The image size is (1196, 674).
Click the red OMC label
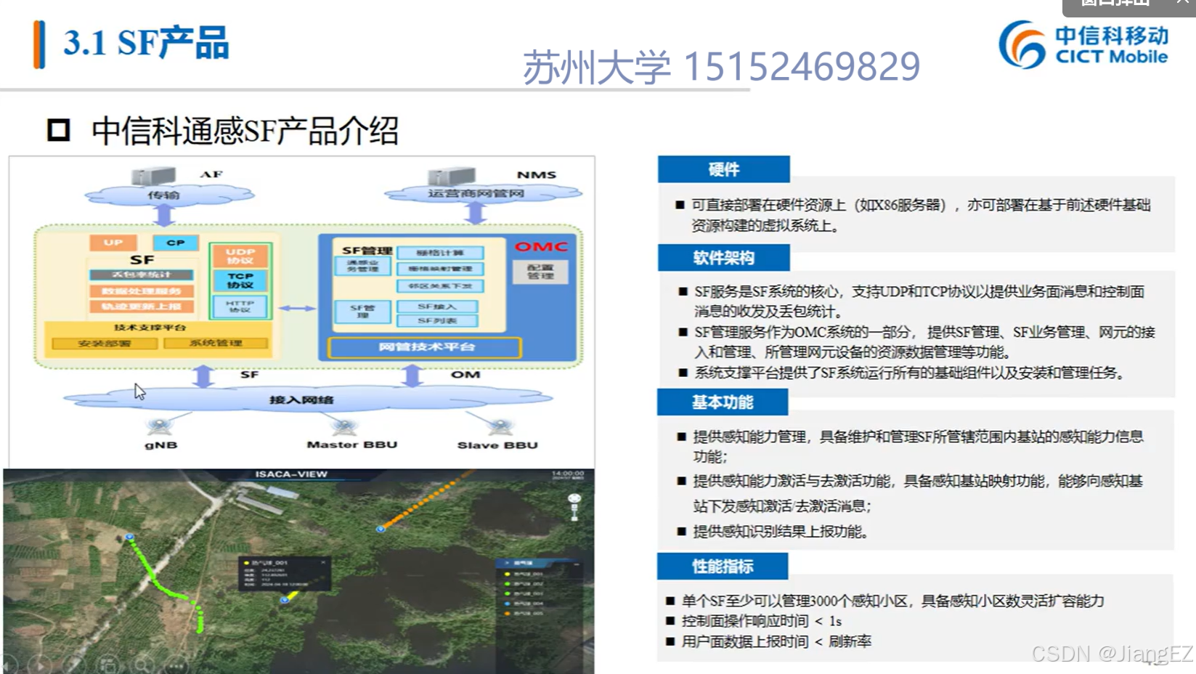(x=541, y=247)
